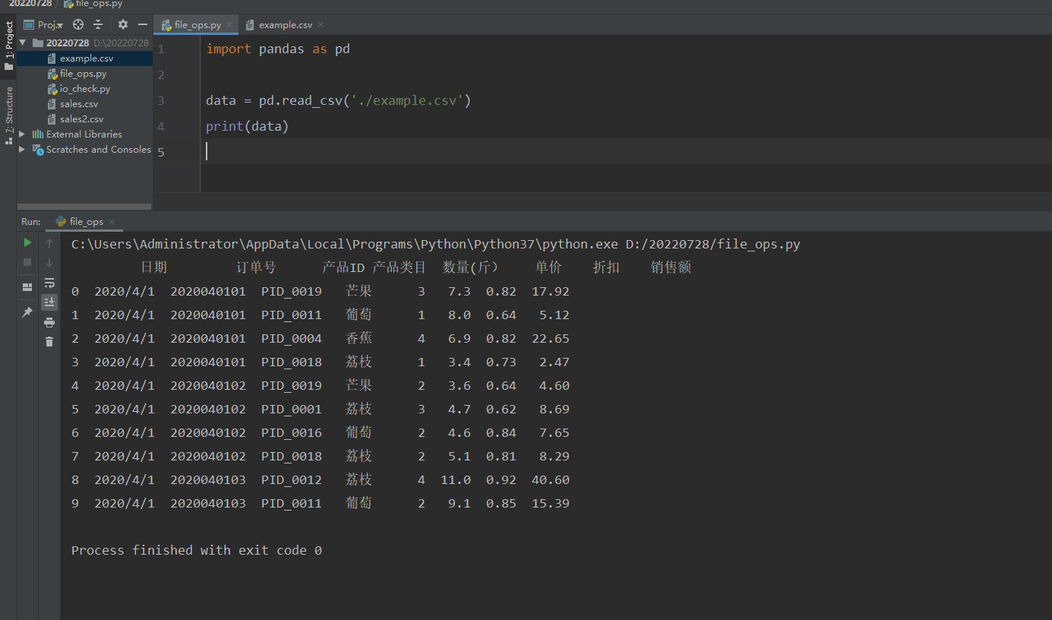The image size is (1052, 620).
Task: Click the 20220728 folder icon in tree
Action: tap(38, 43)
